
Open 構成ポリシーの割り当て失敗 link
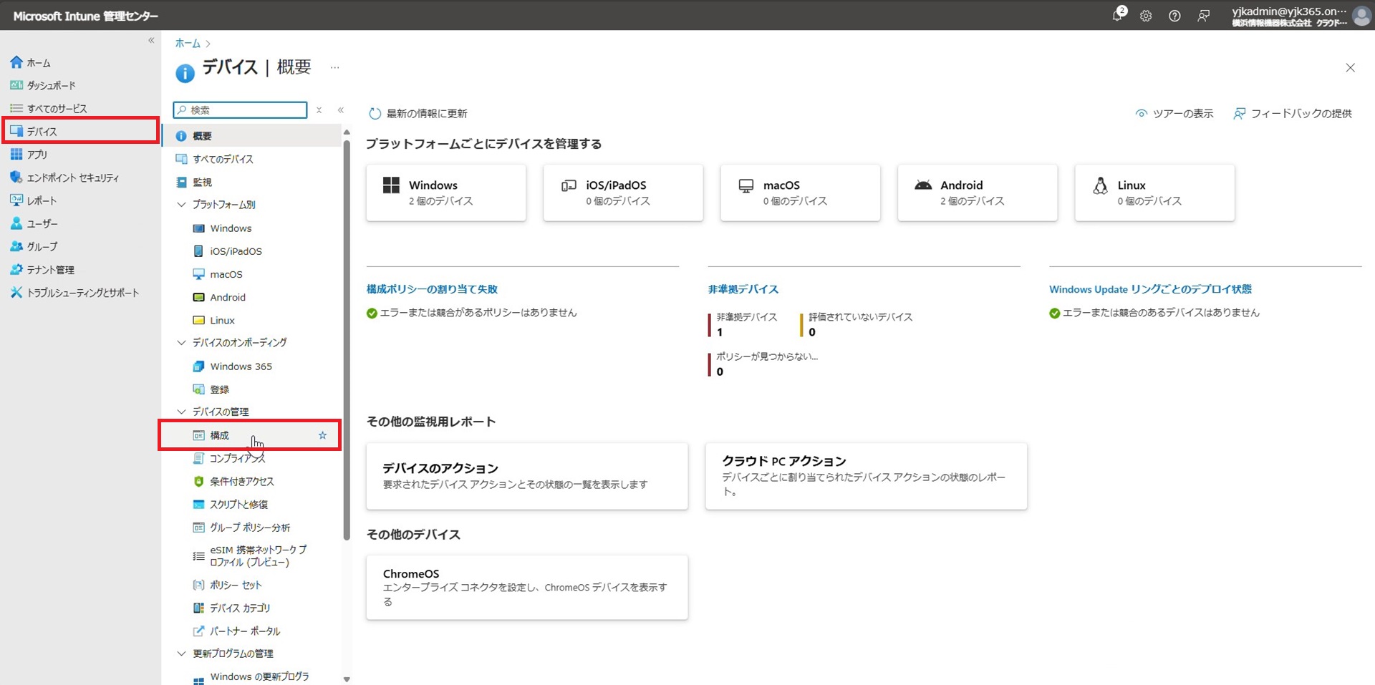click(432, 289)
